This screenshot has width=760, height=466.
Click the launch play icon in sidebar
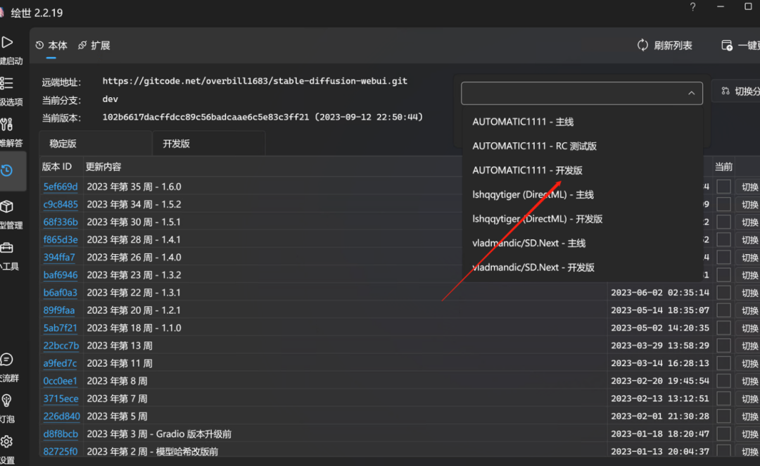tap(7, 43)
